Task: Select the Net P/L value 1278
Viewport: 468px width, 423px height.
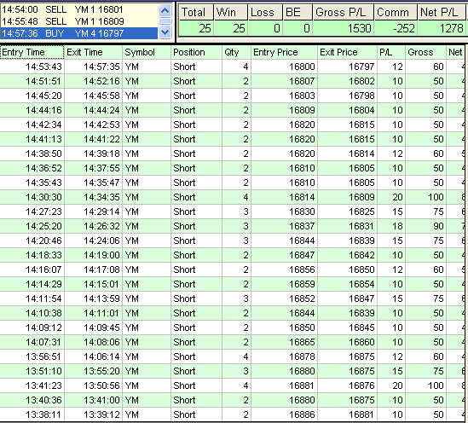Action: click(x=442, y=28)
